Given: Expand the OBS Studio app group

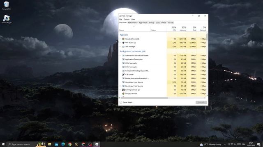Looking at the screenshot, I should click(x=120, y=42).
